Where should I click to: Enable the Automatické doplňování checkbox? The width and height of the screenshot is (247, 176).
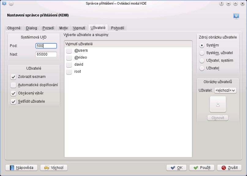(13, 85)
